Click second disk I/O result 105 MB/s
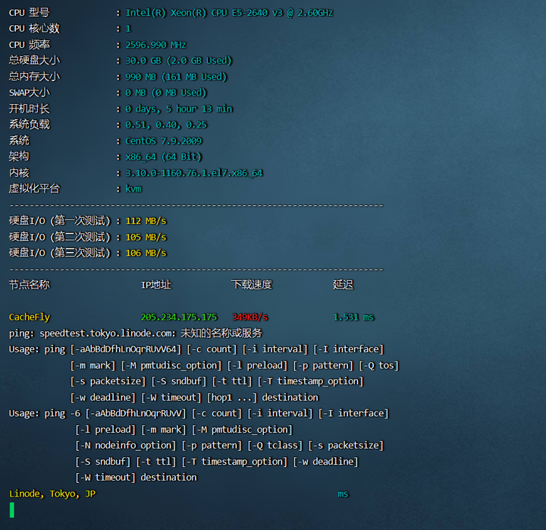This screenshot has width=546, height=530. [x=146, y=237]
